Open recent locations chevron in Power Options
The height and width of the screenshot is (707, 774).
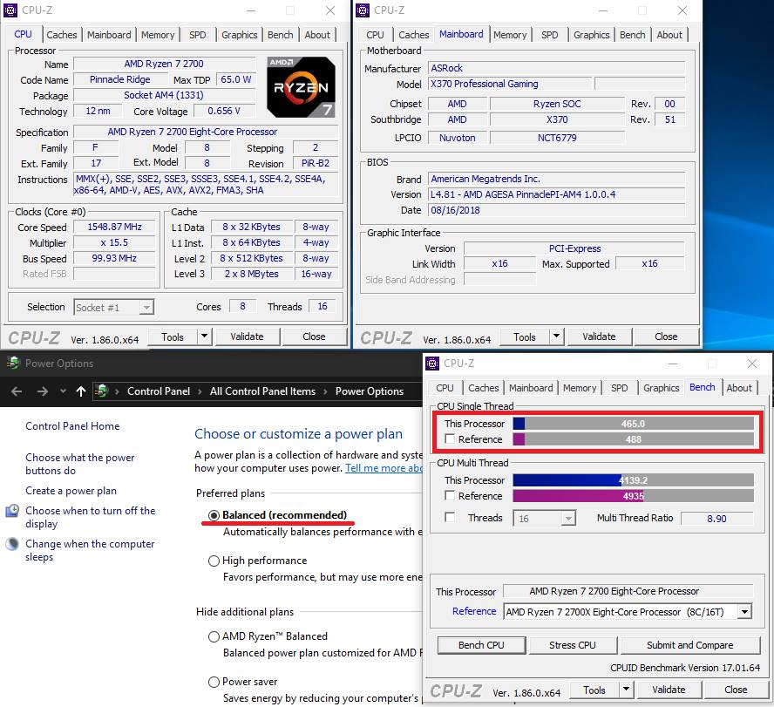[x=63, y=391]
